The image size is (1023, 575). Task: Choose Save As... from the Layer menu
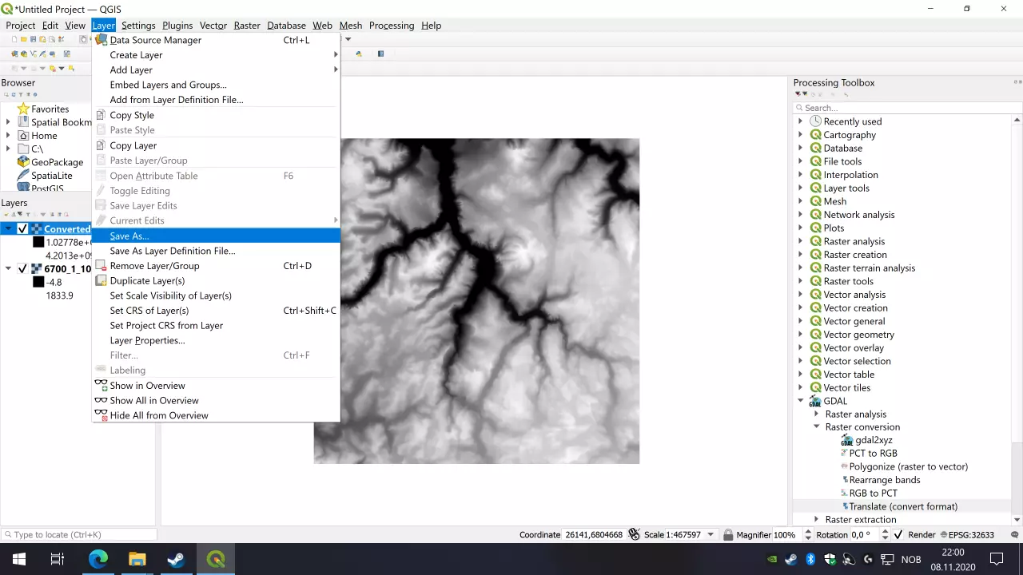129,236
